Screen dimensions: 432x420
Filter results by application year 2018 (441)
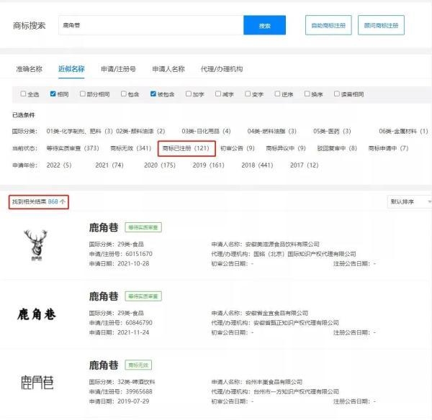click(257, 165)
